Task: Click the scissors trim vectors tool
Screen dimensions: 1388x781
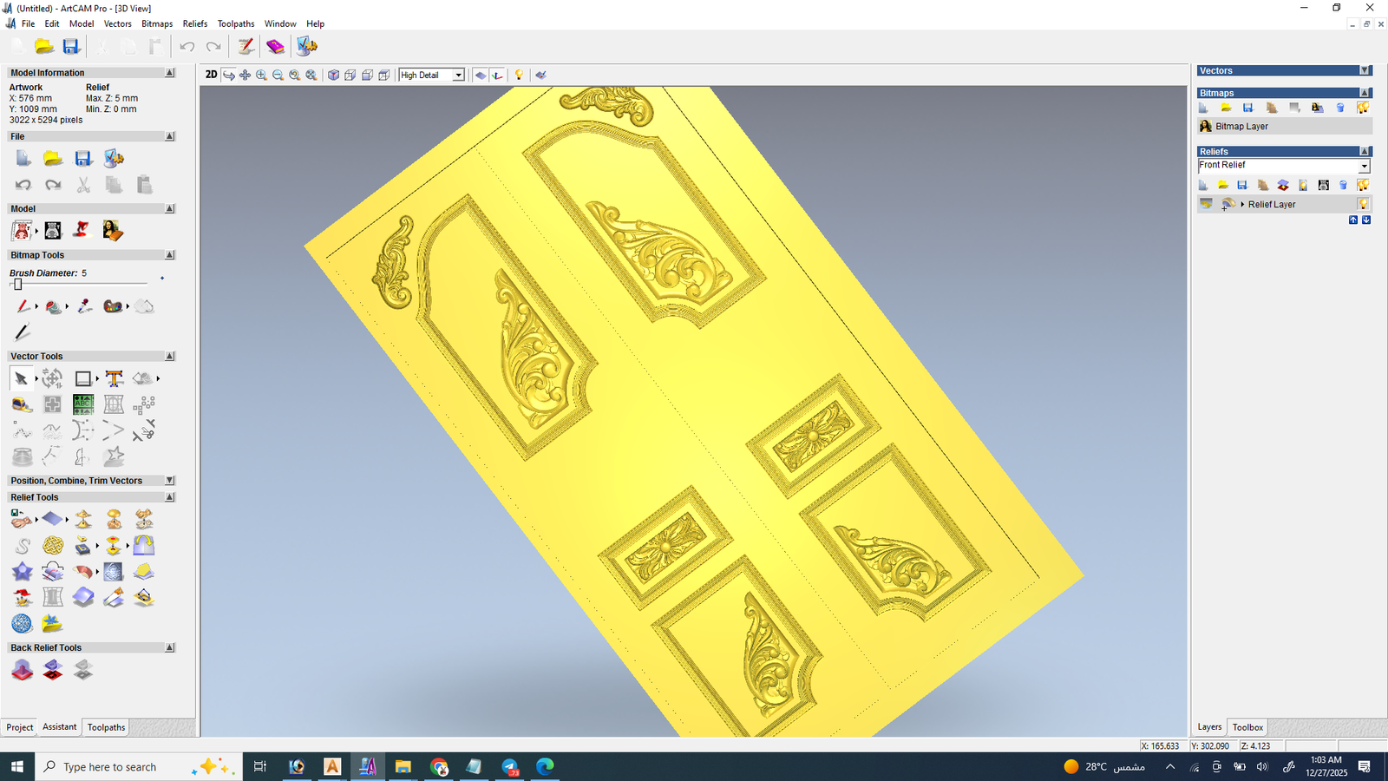Action: point(144,430)
